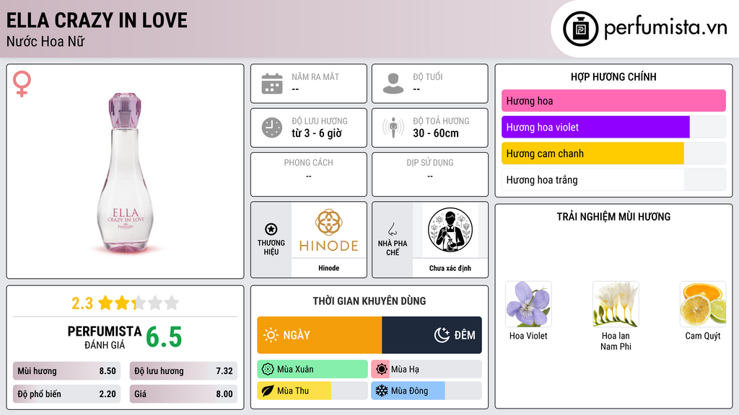Open the Hoa Violet note image
The height and width of the screenshot is (415, 739).
pos(528,305)
